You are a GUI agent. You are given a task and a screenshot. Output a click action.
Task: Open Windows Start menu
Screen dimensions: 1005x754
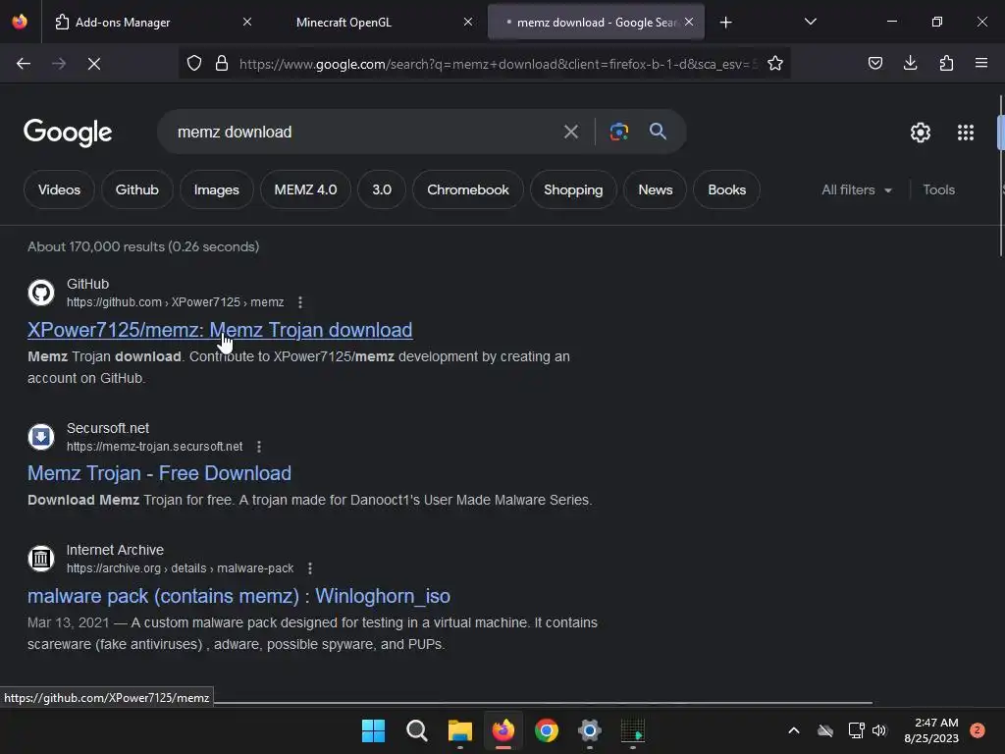[373, 730]
